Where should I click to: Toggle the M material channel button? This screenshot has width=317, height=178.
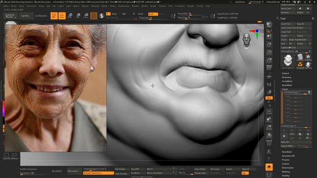click(x=134, y=14)
